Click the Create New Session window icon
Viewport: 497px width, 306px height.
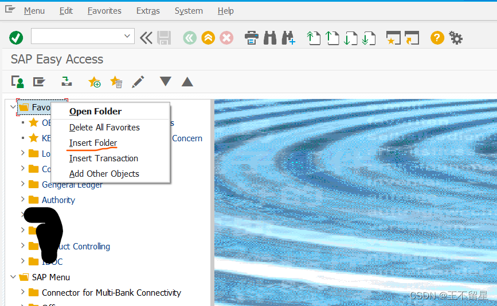pos(393,38)
